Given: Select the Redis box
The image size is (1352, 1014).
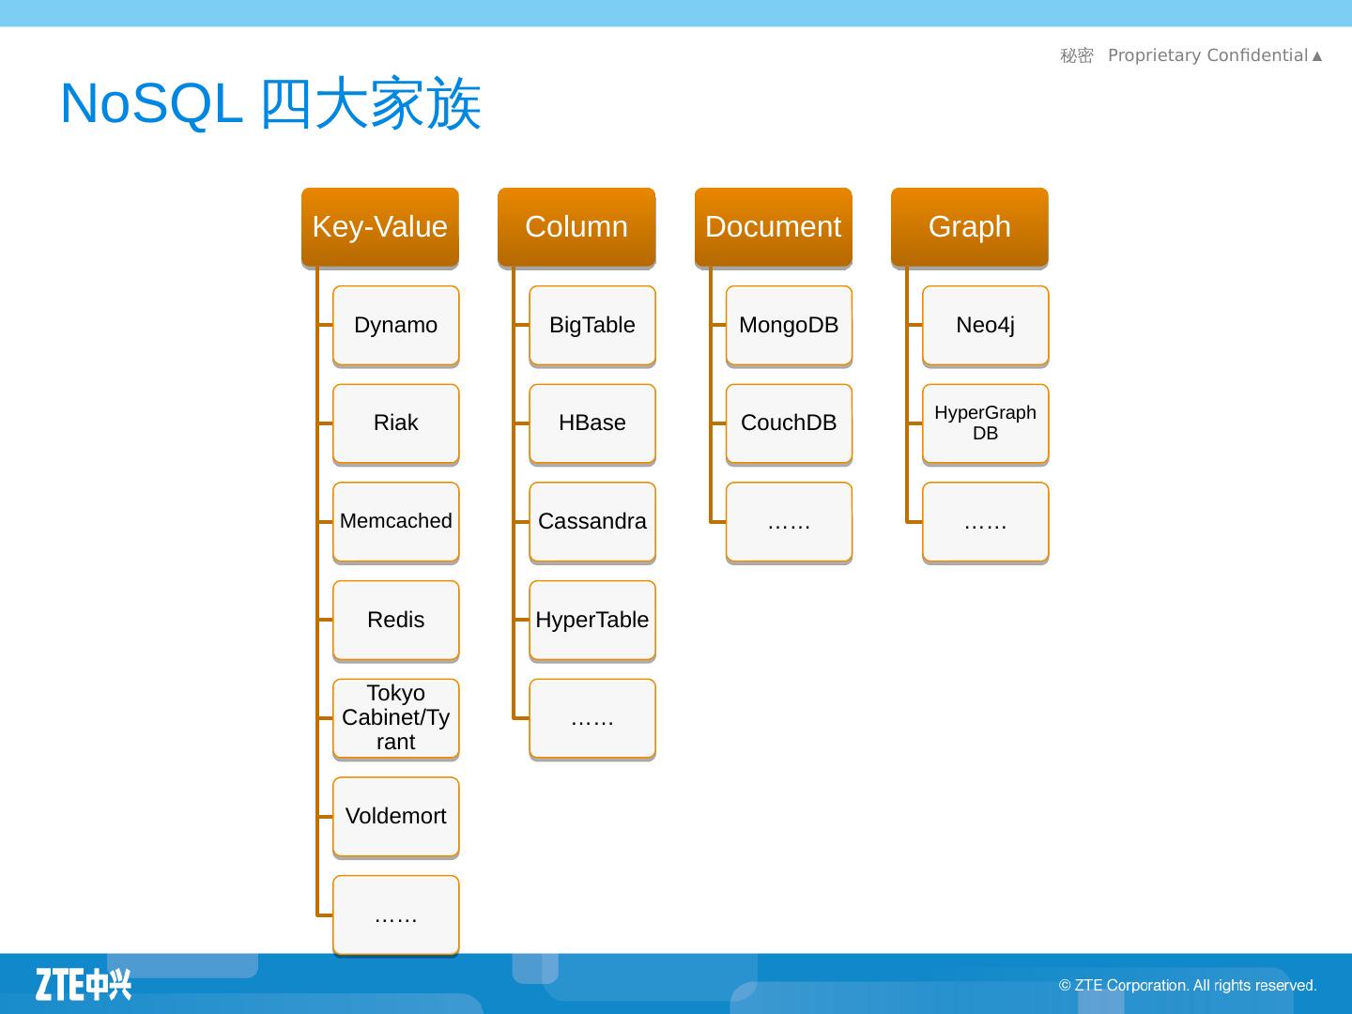Looking at the screenshot, I should coord(396,621).
